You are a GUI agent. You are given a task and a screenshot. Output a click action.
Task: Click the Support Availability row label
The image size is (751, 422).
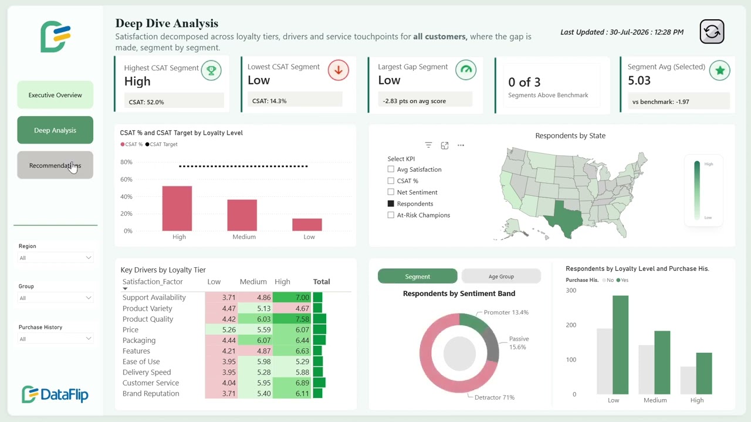(x=154, y=297)
